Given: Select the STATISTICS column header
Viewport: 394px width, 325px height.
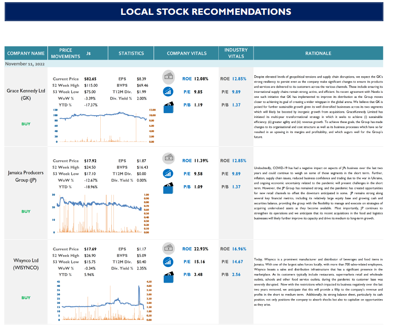Looking at the screenshot, I should (131, 53).
